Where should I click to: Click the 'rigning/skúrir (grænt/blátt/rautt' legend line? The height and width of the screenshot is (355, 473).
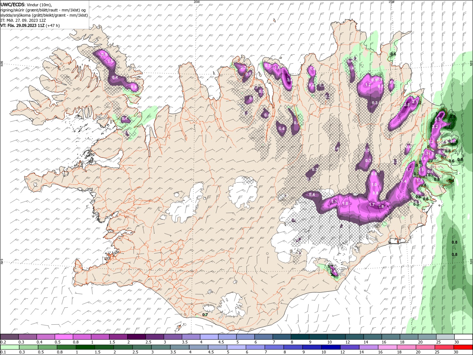coord(44,10)
